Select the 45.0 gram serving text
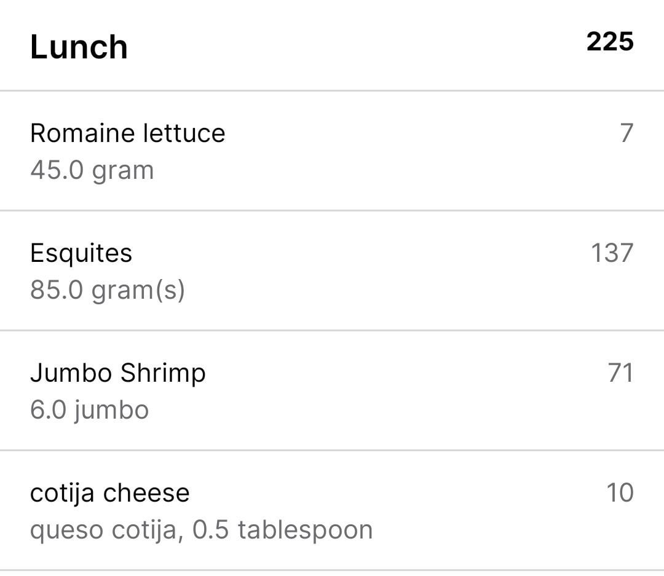Screen dimensions: 664x576 coord(92,171)
